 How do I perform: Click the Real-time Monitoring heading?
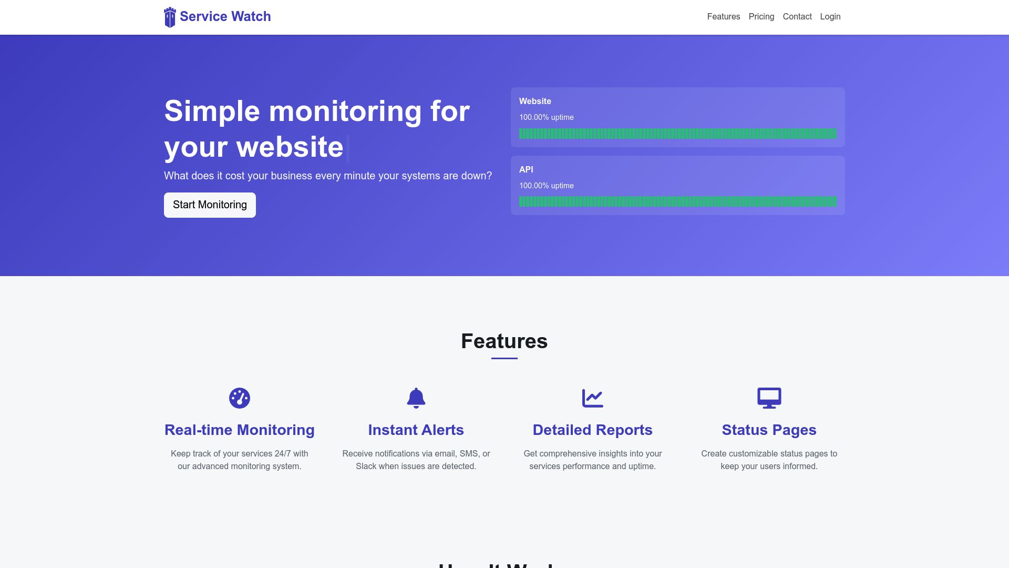pyautogui.click(x=239, y=430)
